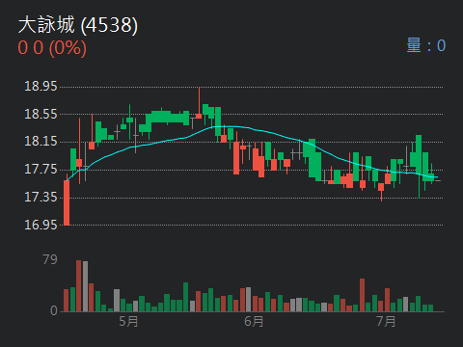
Task: Click the tallest grey volume bar beside the 79 peak
Action: click(x=85, y=286)
